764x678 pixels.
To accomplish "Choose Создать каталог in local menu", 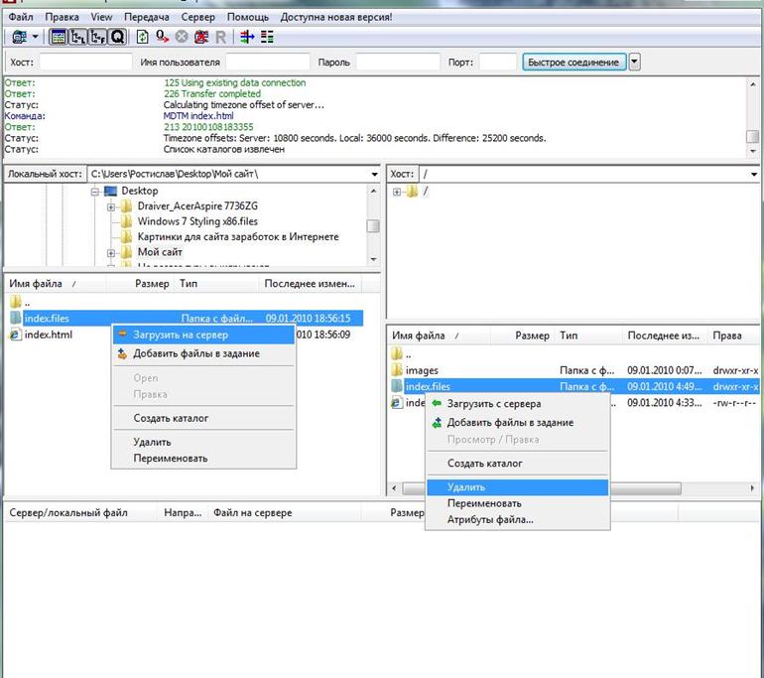I will 203,418.
